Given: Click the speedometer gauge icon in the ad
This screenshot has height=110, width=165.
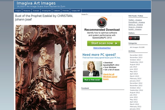Looking at the screenshot, I should tap(102, 23).
